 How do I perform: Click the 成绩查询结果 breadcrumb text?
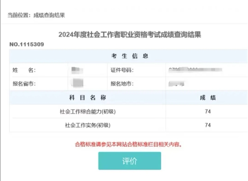point(49,15)
